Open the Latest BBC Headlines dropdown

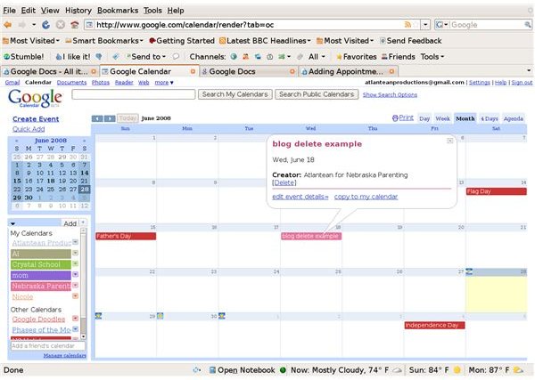(265, 41)
